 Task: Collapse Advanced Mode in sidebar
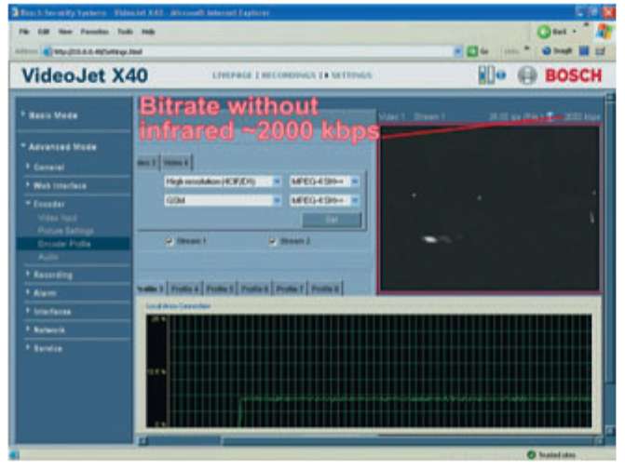[62, 147]
